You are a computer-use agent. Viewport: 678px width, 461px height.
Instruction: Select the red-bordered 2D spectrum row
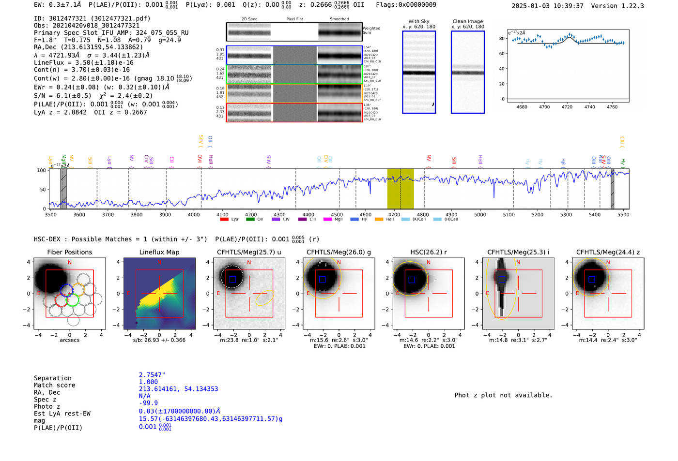(x=294, y=113)
